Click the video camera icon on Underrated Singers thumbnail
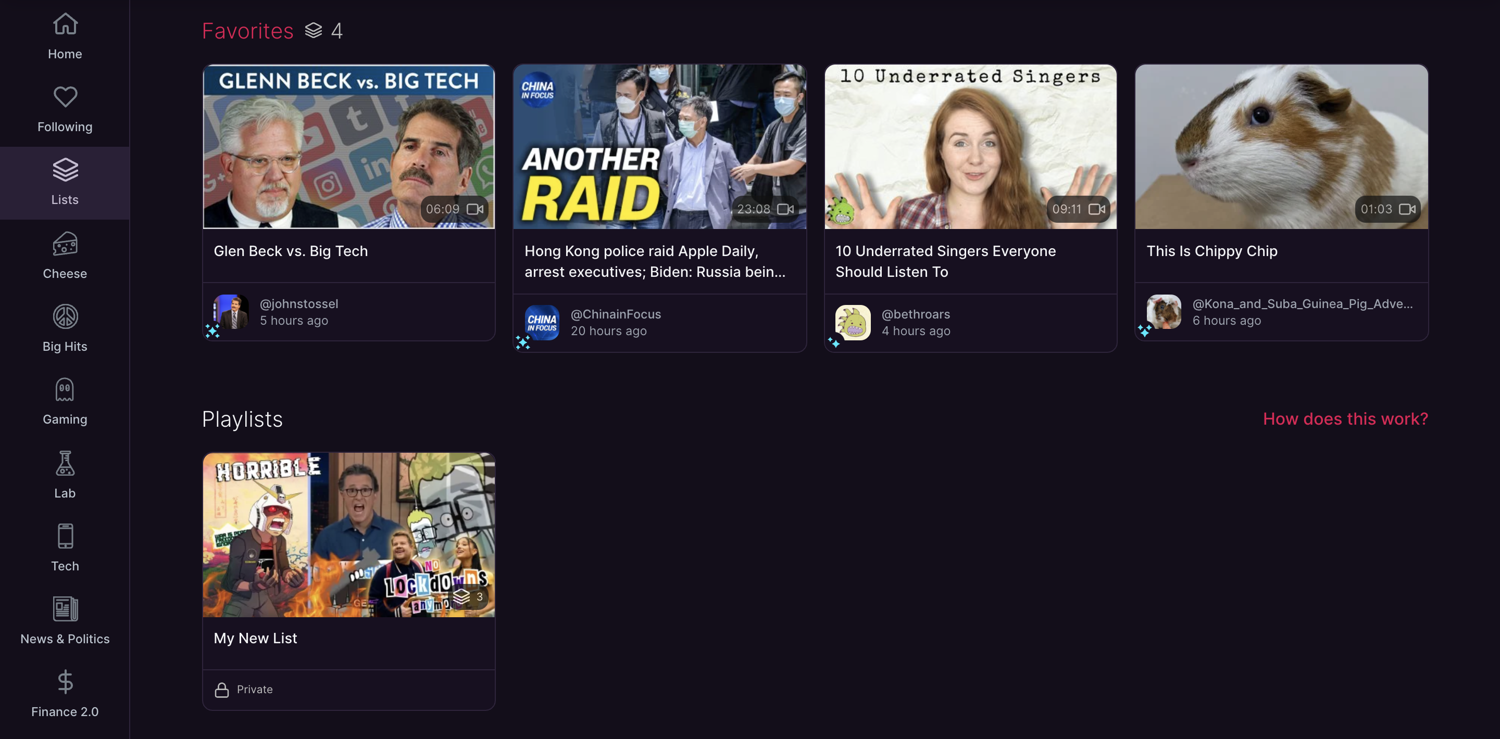 [x=1096, y=209]
